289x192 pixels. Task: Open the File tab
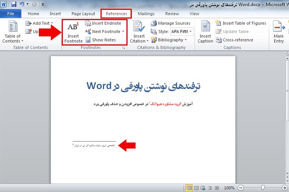tap(11, 14)
